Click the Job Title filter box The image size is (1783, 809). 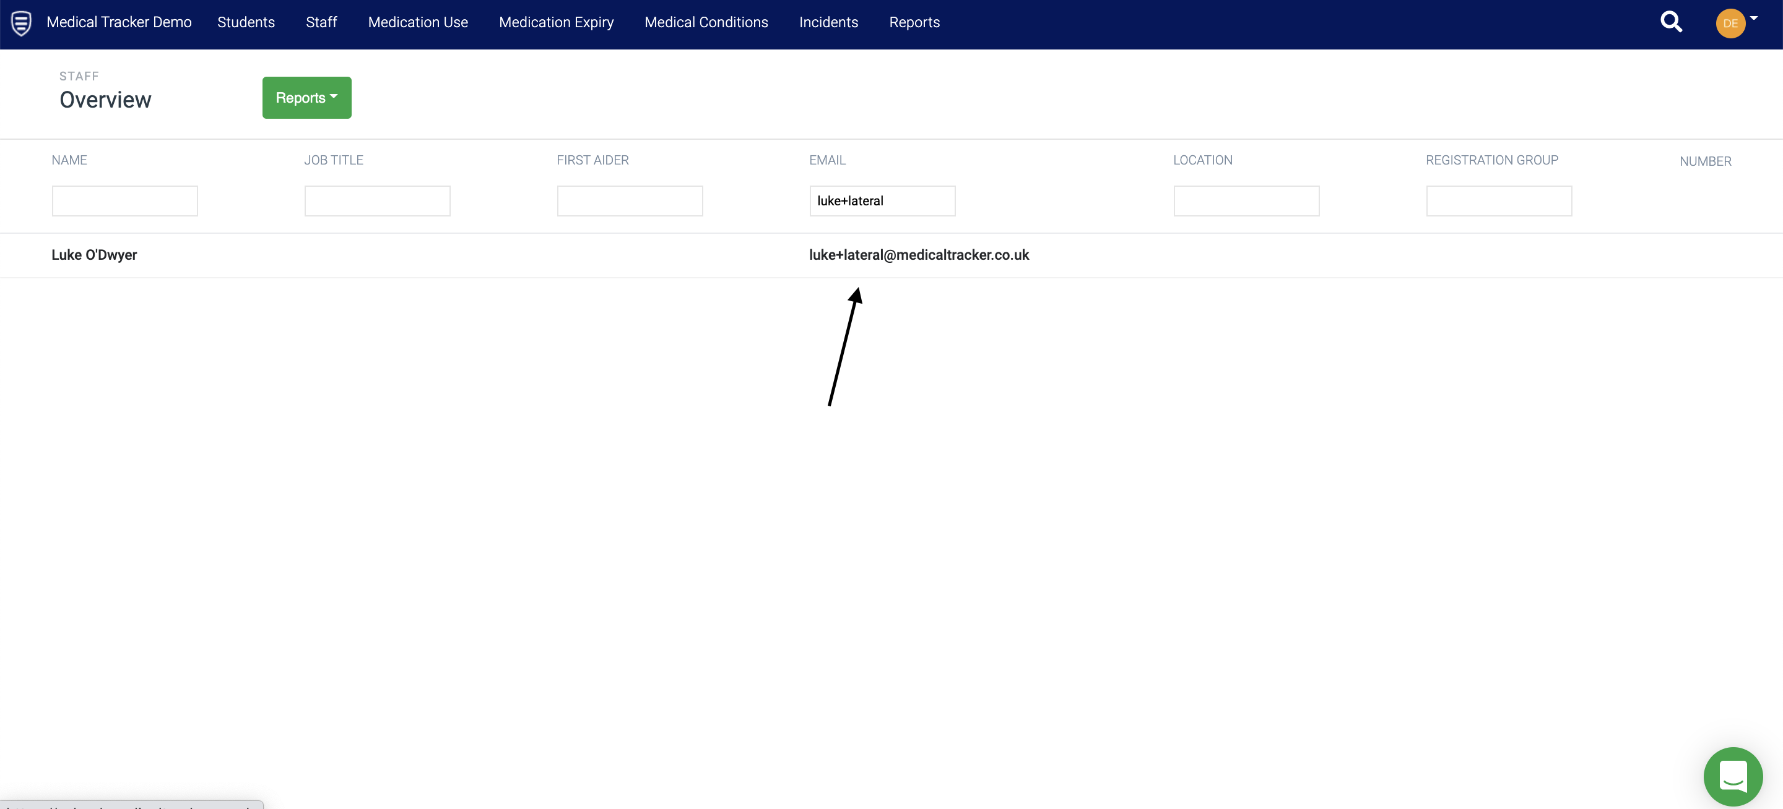pos(377,201)
